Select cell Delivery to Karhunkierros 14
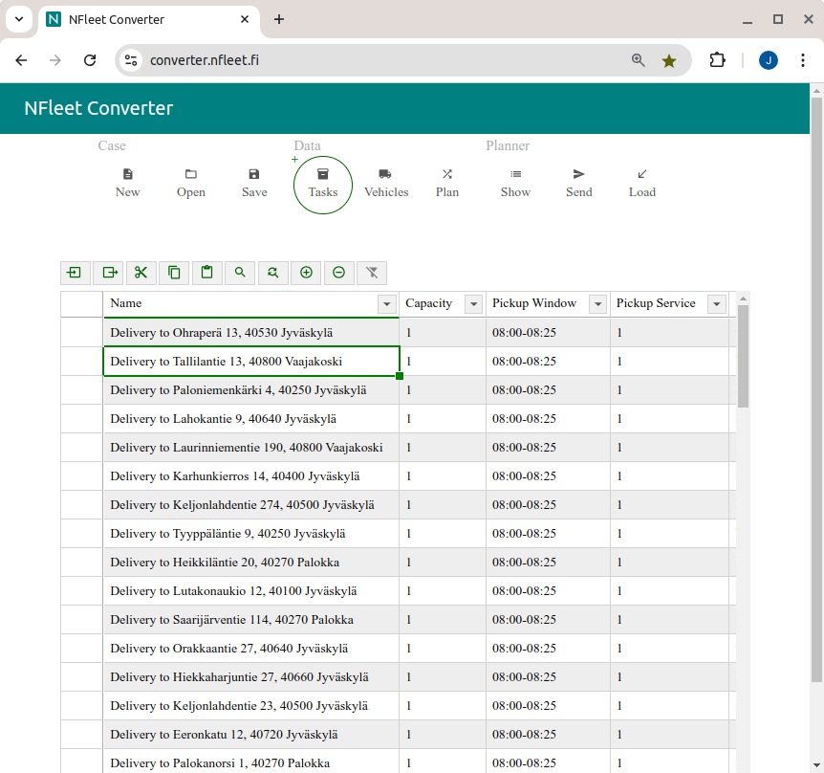 coord(251,475)
